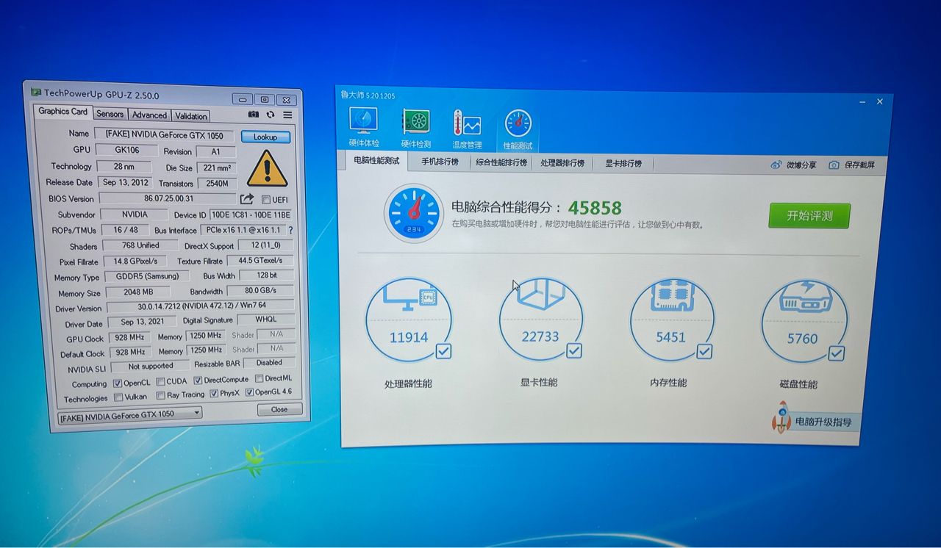Select the 手机排行榜 tab
941x548 pixels.
point(440,162)
